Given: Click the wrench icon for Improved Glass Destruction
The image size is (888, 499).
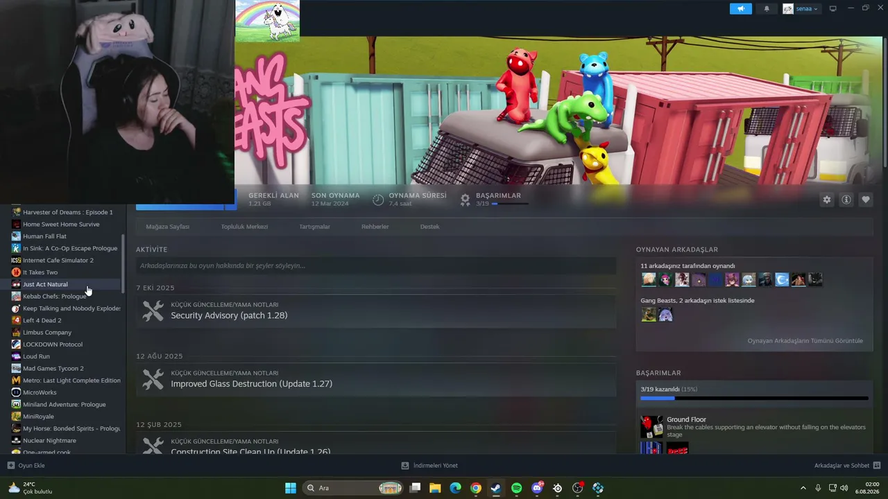Looking at the screenshot, I should (153, 379).
